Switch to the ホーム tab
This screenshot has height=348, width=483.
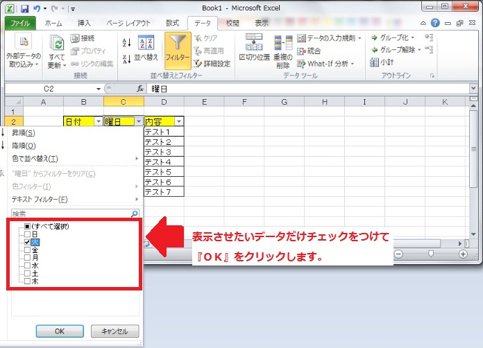[x=53, y=23]
